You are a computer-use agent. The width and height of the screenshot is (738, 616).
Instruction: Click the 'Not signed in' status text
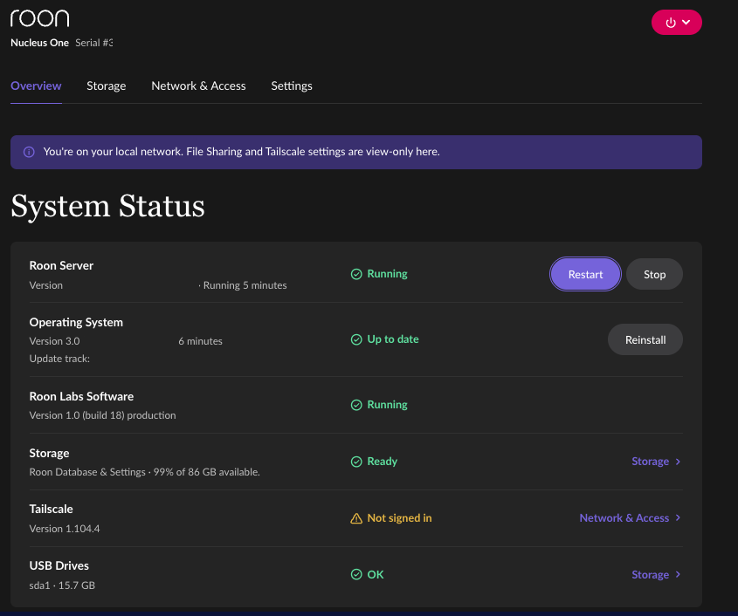click(399, 517)
